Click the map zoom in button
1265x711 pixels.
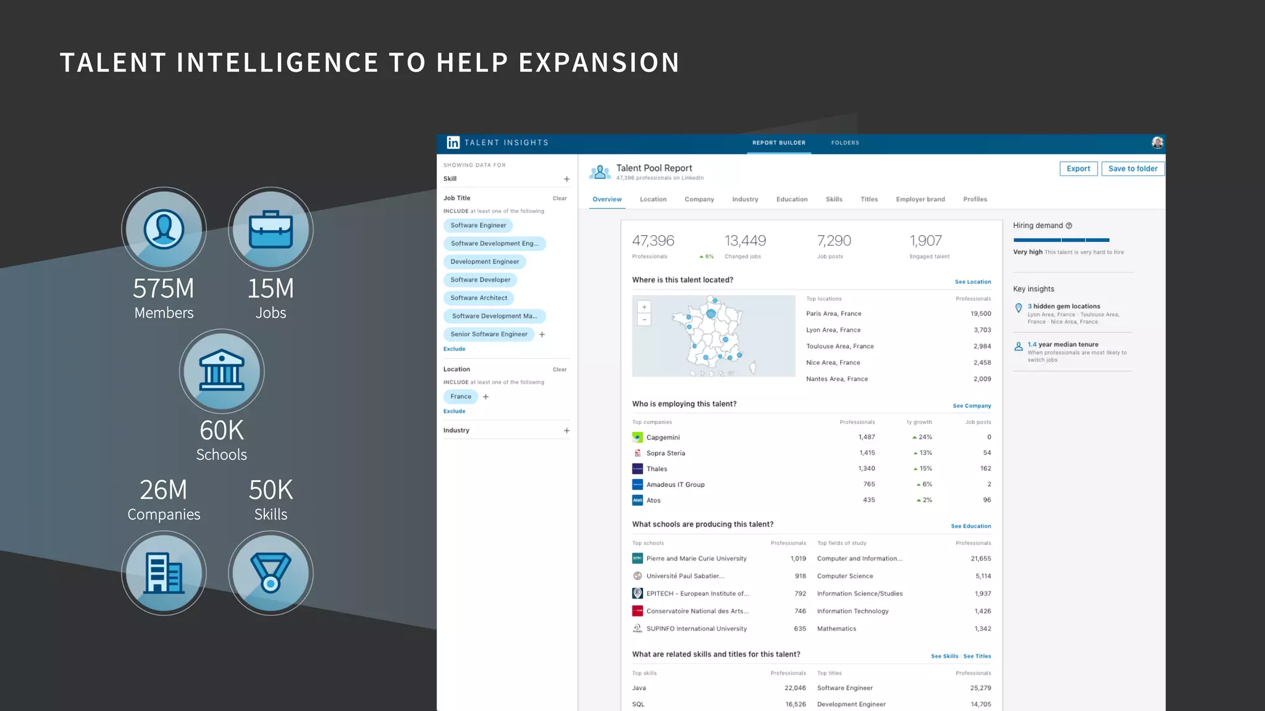(x=644, y=307)
